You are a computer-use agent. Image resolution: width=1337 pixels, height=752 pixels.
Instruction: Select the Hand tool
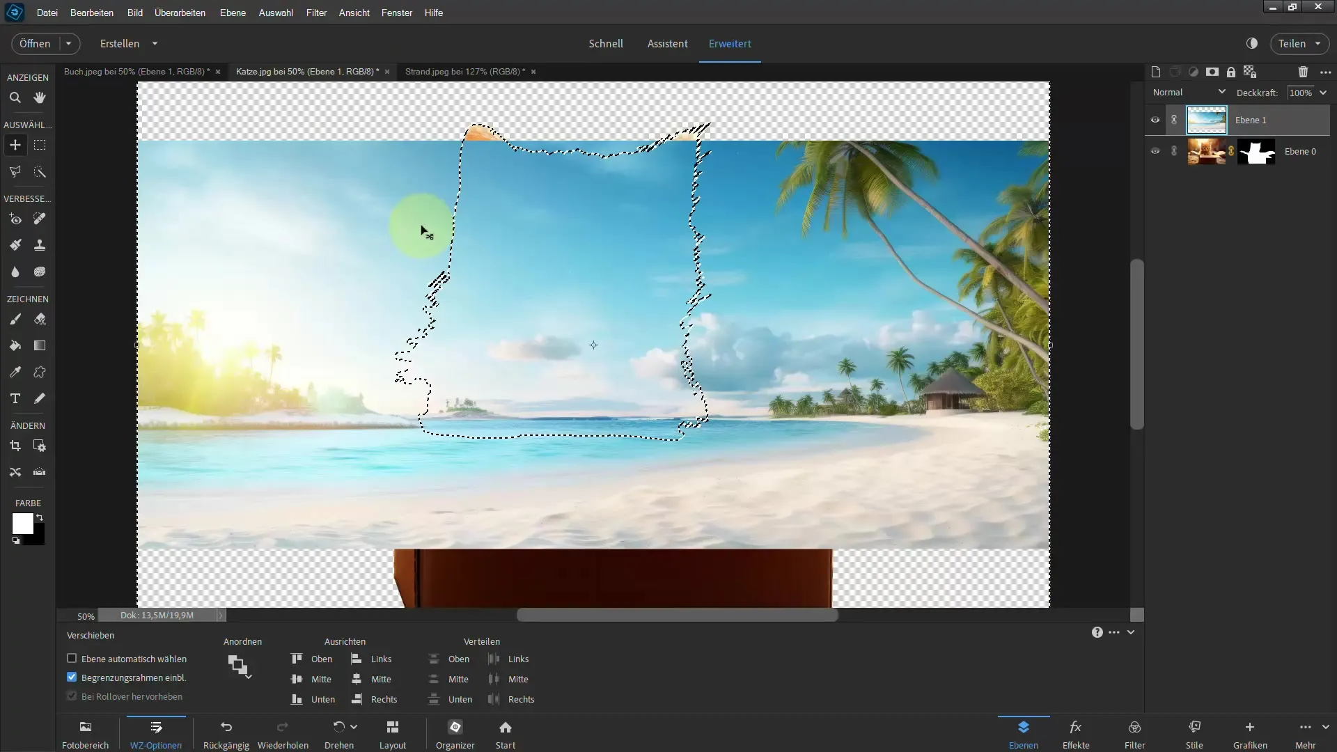pos(40,98)
